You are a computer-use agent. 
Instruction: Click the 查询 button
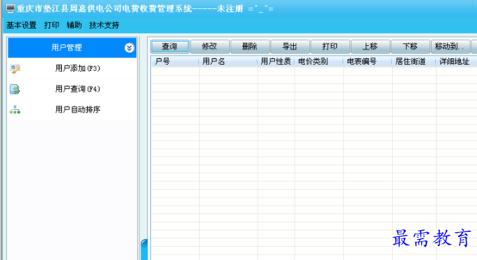tap(170, 47)
